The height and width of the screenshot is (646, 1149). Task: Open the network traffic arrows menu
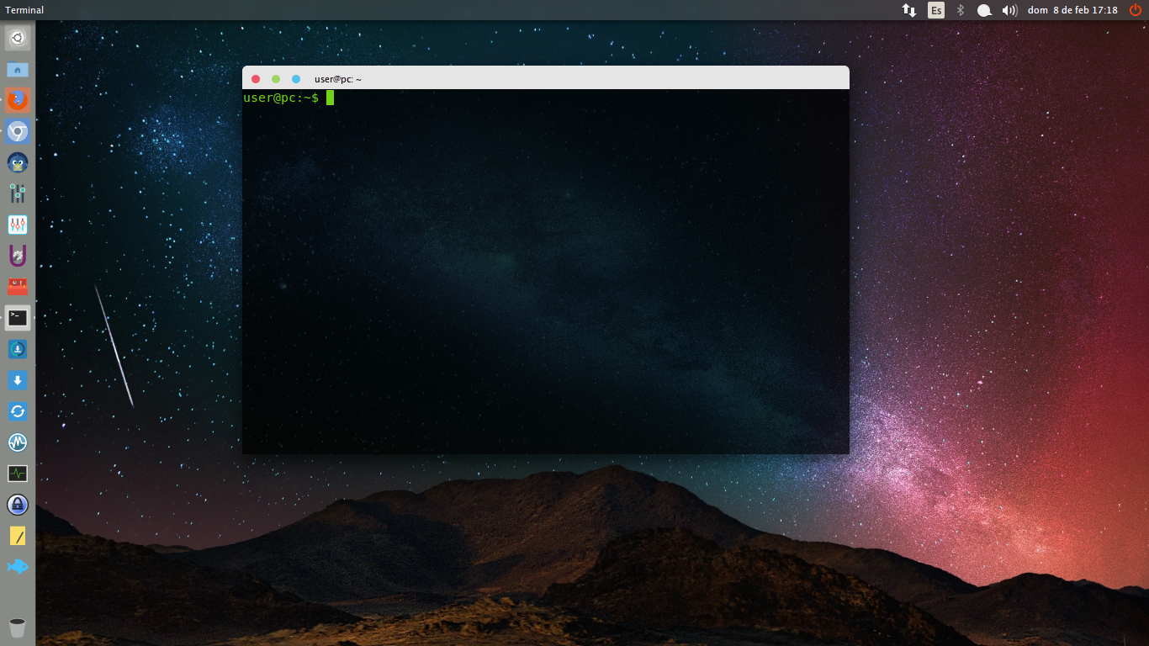(909, 10)
